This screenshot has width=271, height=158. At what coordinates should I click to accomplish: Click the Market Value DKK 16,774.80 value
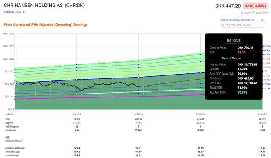point(247,64)
